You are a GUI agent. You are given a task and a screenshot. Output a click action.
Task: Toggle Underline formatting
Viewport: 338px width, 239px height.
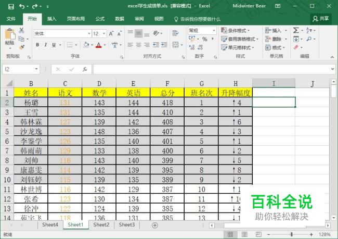(54, 45)
